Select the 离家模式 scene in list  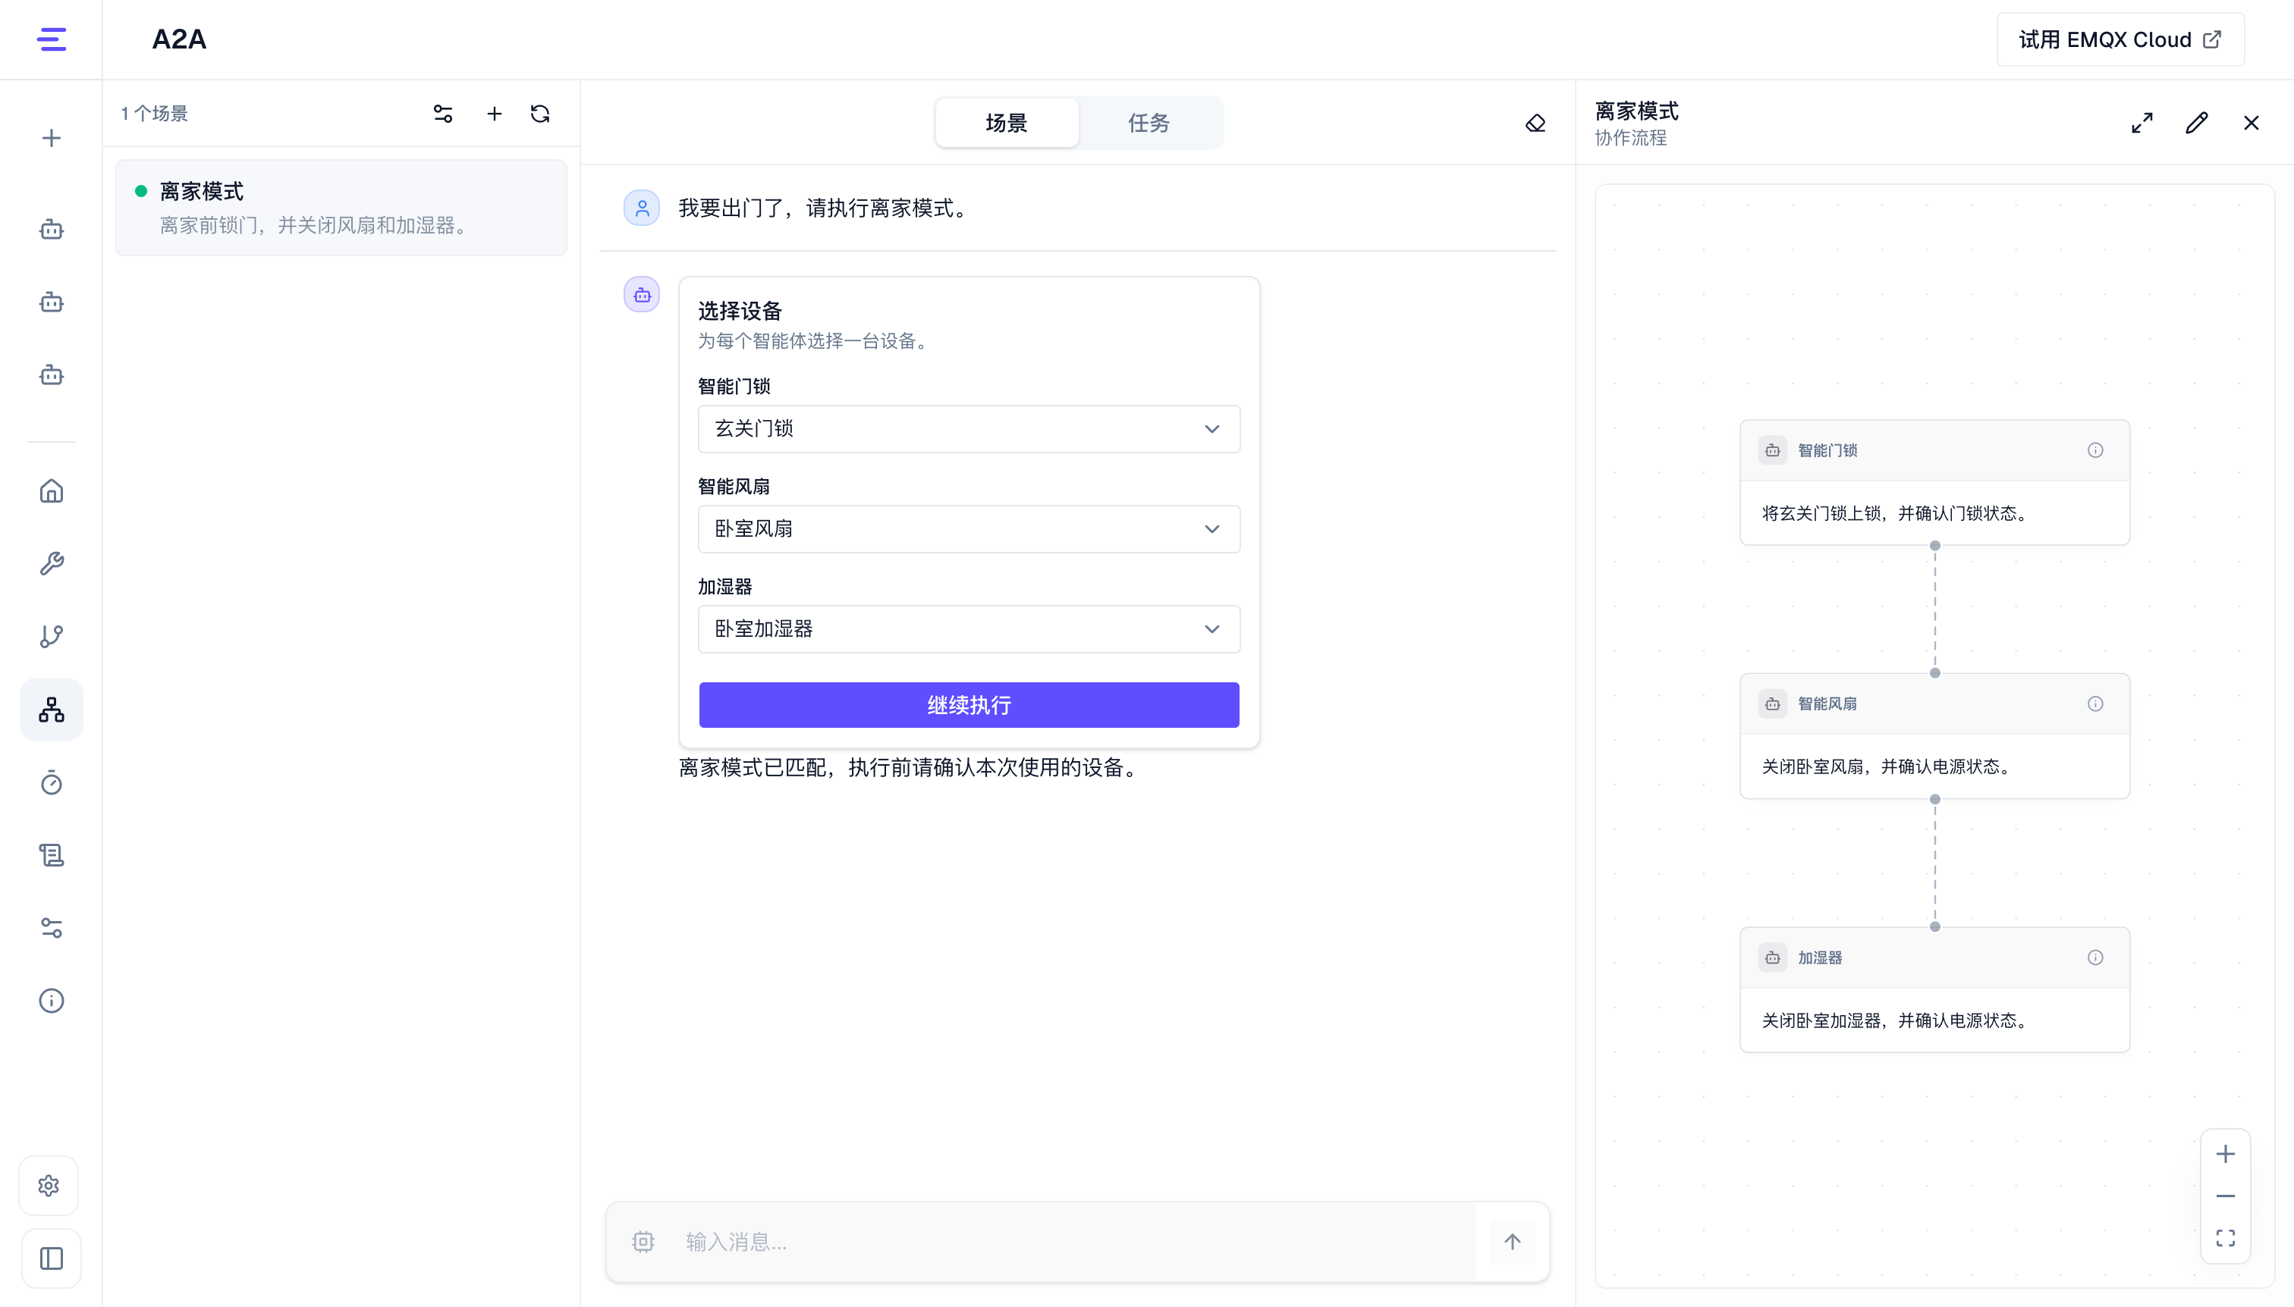point(341,208)
